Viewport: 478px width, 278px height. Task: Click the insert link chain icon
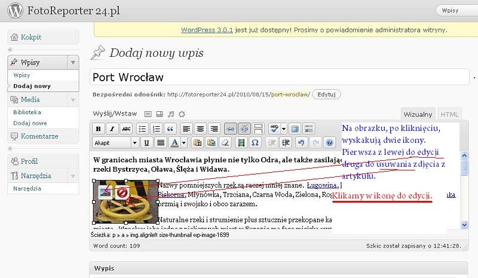tap(230, 129)
